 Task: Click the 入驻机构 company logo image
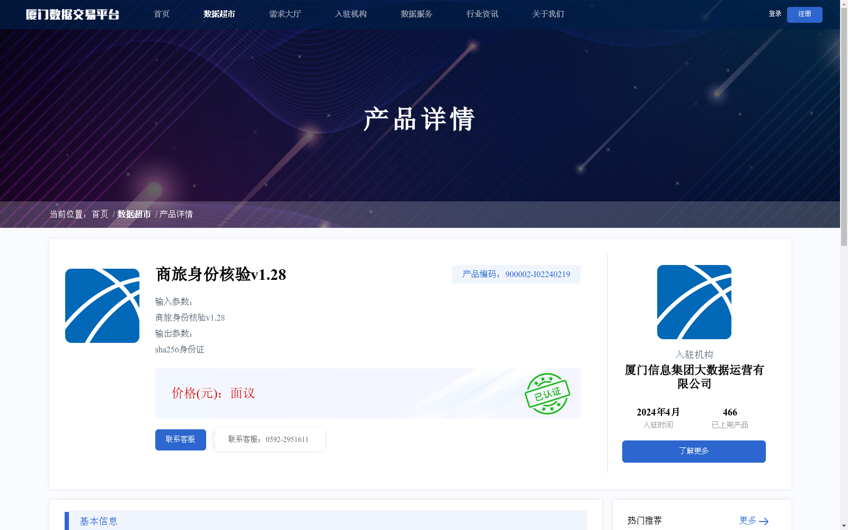(x=693, y=302)
